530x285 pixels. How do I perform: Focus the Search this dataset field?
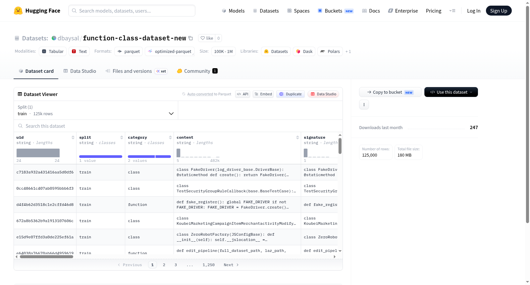click(178, 126)
